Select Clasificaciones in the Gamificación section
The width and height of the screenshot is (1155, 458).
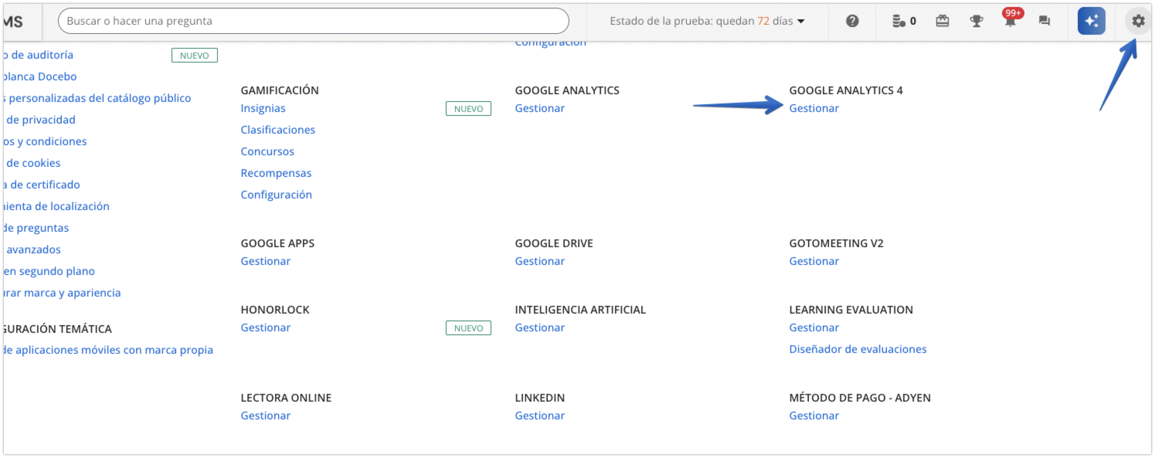tap(278, 129)
